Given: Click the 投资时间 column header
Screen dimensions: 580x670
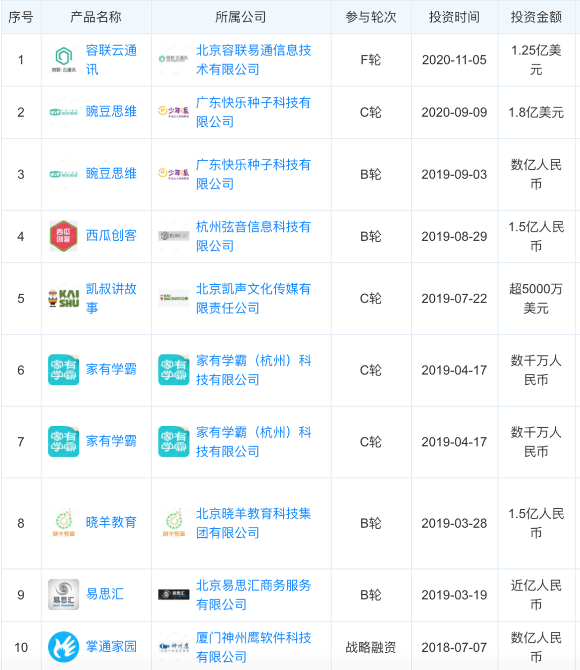Looking at the screenshot, I should (454, 17).
